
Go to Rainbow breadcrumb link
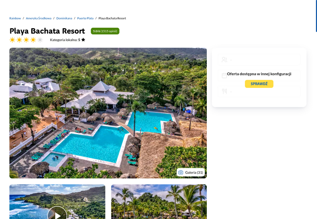[15, 18]
